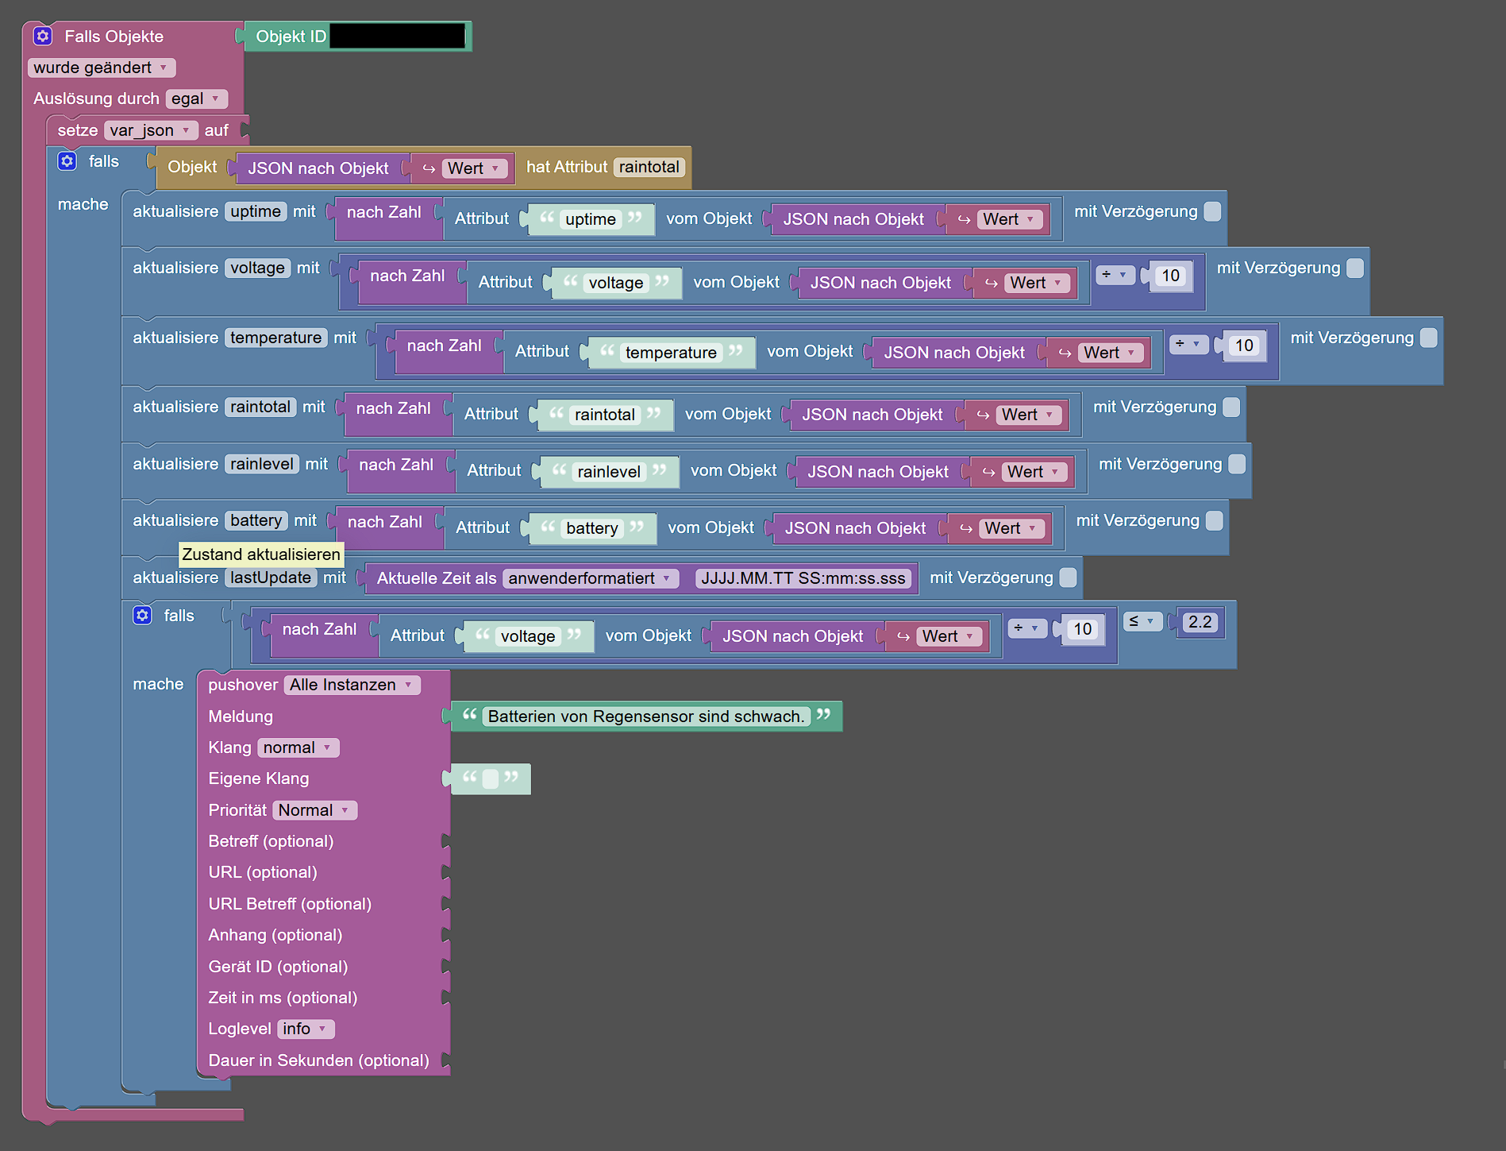
Task: Select 'JSON nach Objekt' block in raintotal condition
Action: click(318, 168)
